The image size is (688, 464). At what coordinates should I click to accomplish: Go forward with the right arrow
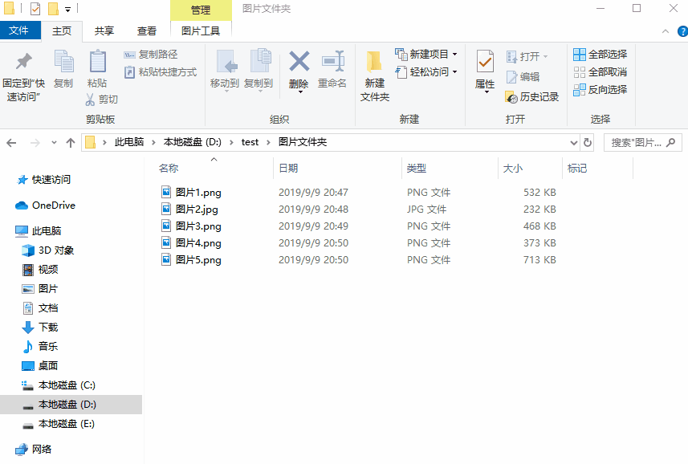click(35, 143)
